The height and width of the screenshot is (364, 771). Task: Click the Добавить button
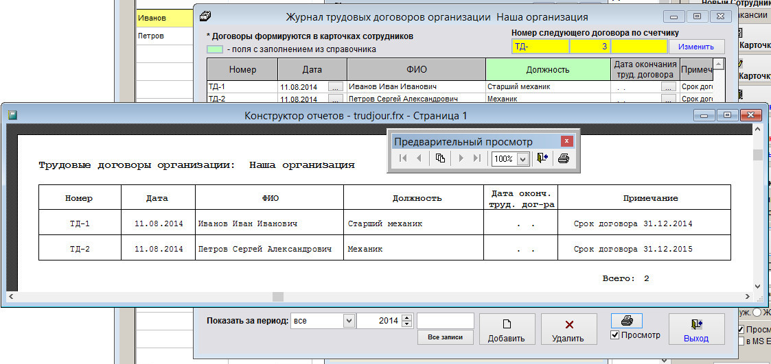pyautogui.click(x=506, y=329)
